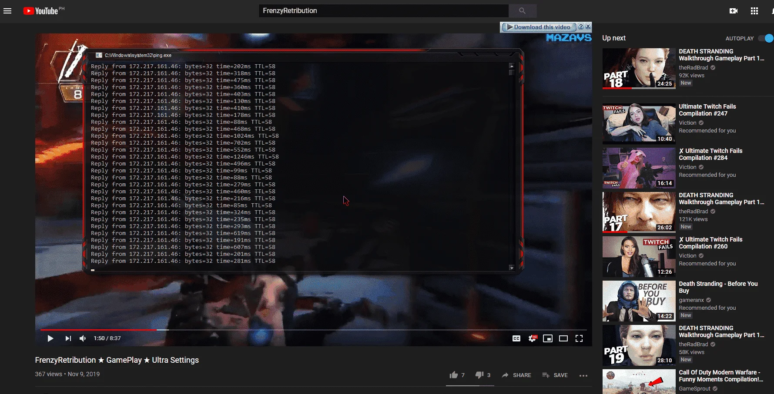The width and height of the screenshot is (774, 394).
Task: Click the search input field
Action: tap(383, 11)
